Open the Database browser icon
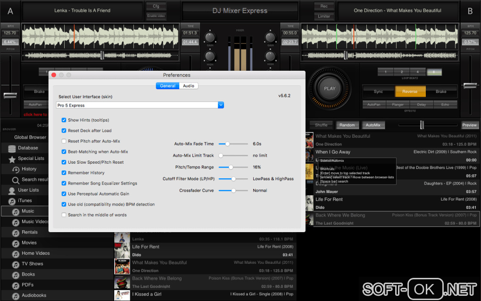Screen dimensions: 481x301 pyautogui.click(x=12, y=149)
